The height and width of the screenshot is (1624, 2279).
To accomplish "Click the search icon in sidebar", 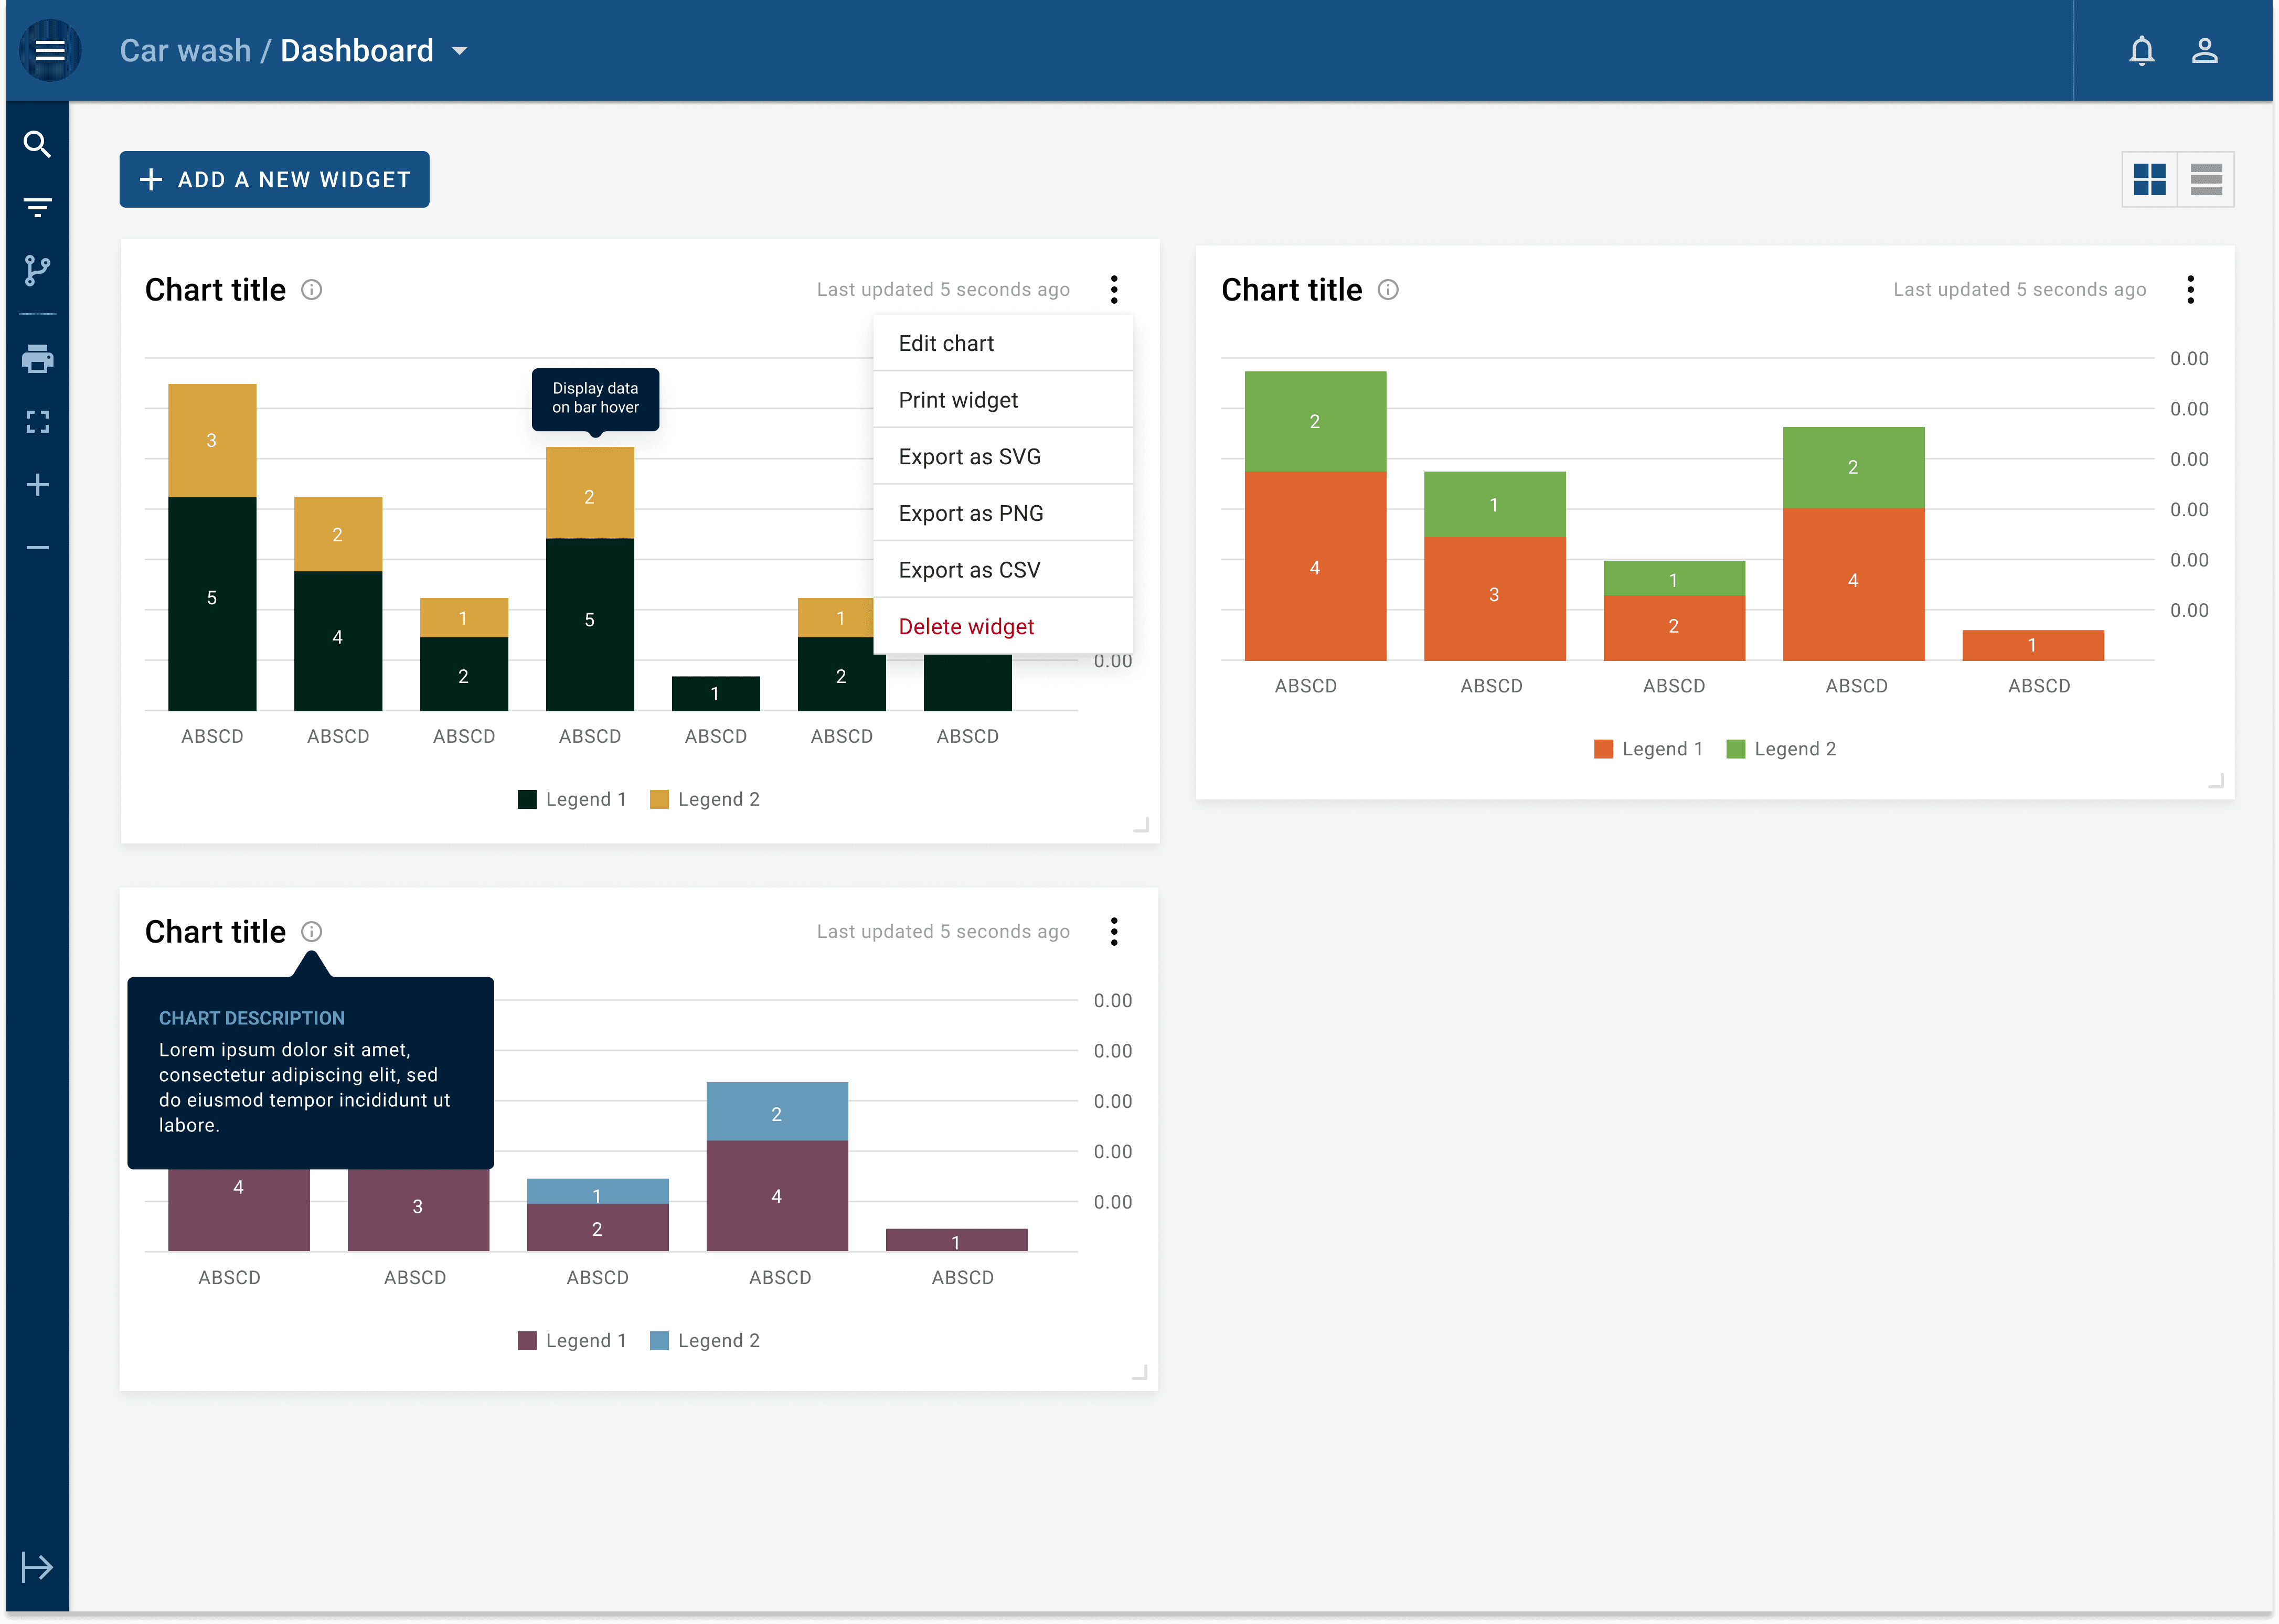I will pyautogui.click(x=37, y=145).
